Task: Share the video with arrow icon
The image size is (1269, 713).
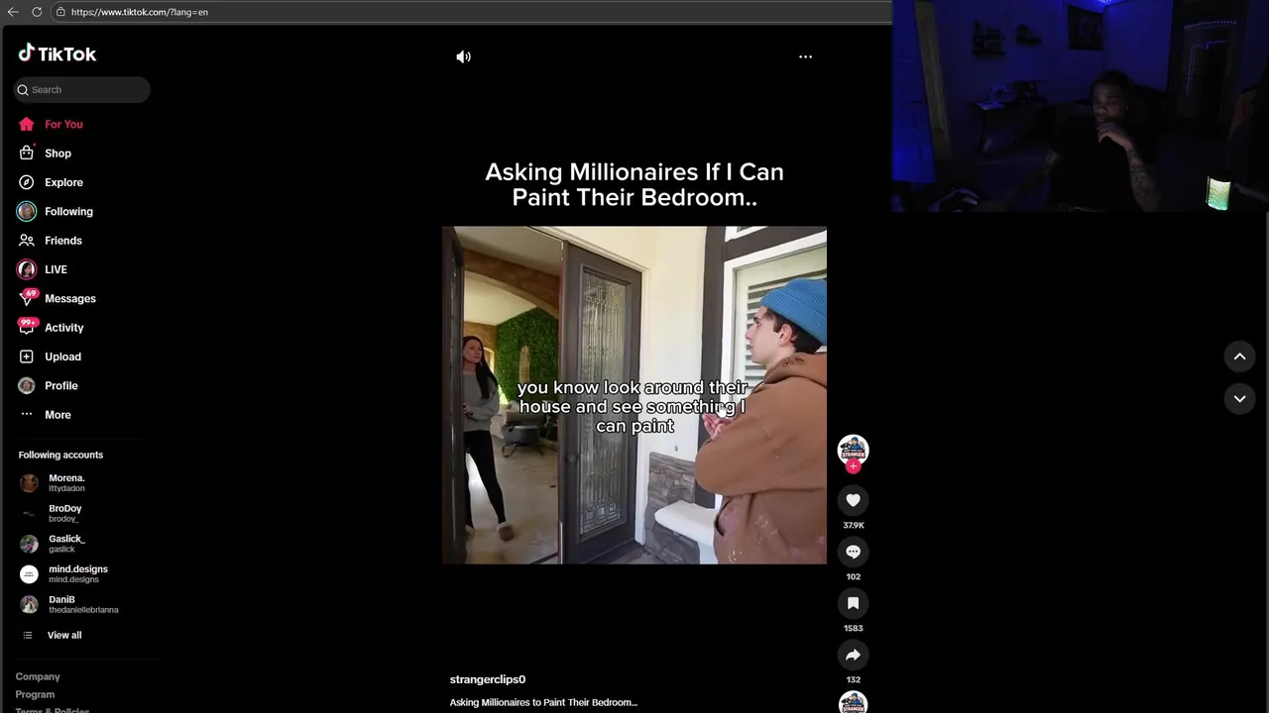Action: (x=853, y=655)
